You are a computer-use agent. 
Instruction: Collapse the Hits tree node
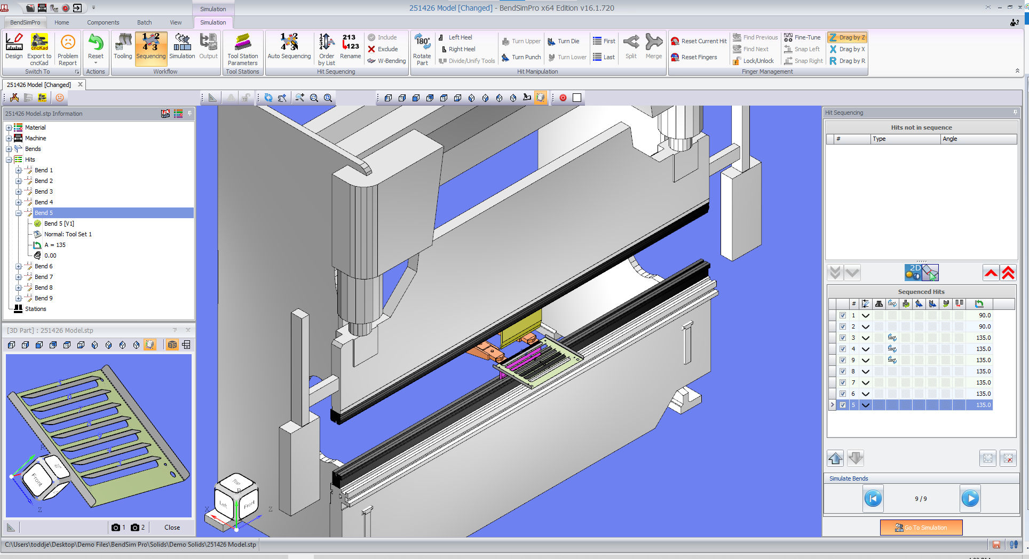(x=9, y=159)
